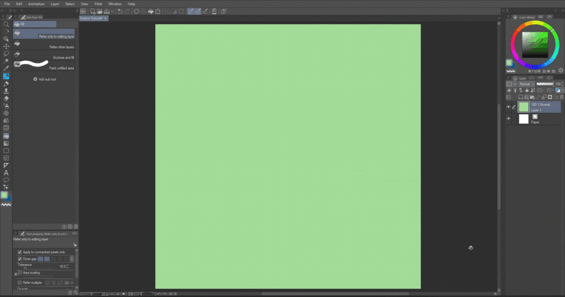Select the Rotate view tool
565x297 pixels.
(6, 31)
